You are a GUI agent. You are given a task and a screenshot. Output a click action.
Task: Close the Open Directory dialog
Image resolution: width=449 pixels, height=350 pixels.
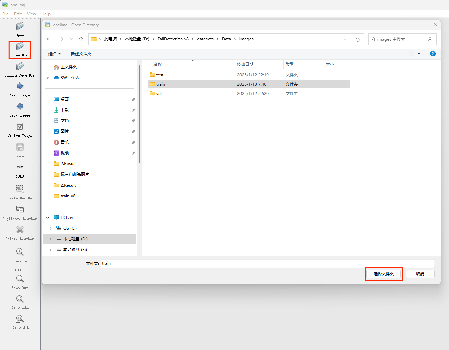[436, 25]
